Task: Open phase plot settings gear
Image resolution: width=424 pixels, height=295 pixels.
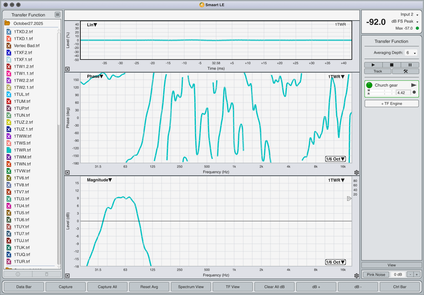Action: (x=357, y=172)
